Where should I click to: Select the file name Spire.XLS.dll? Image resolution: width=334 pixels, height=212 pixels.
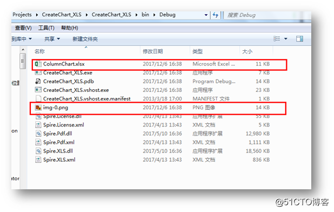58,151
